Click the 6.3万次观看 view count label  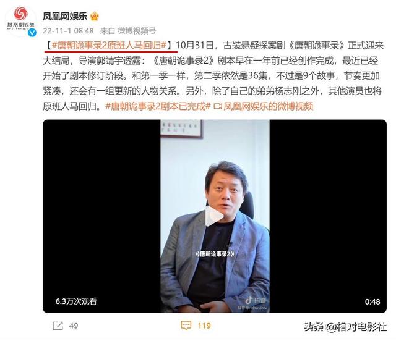(76, 301)
